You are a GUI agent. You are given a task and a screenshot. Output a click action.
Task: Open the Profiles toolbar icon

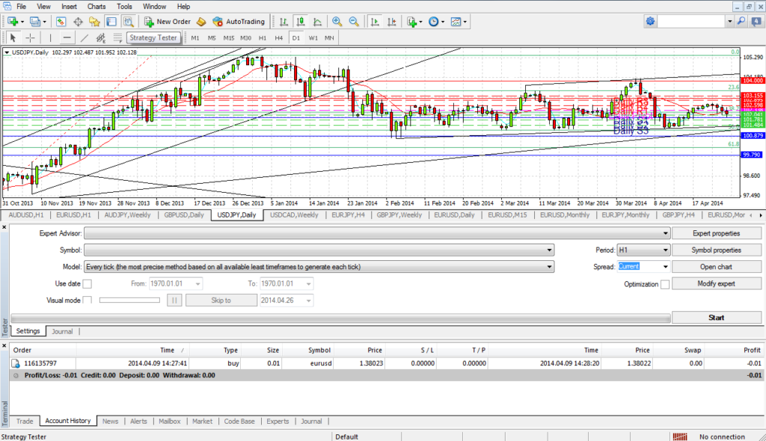(x=35, y=22)
